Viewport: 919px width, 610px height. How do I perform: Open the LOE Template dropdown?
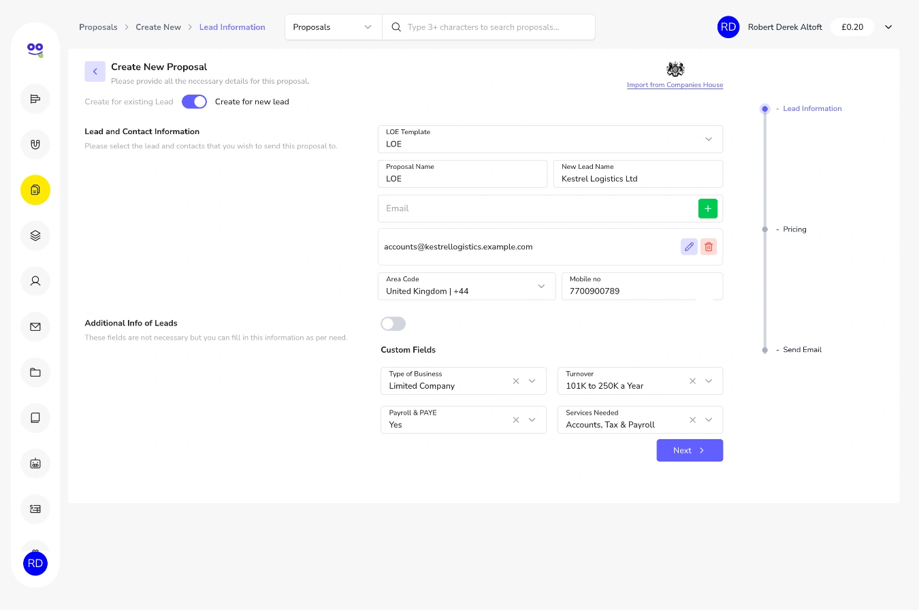[x=550, y=139]
